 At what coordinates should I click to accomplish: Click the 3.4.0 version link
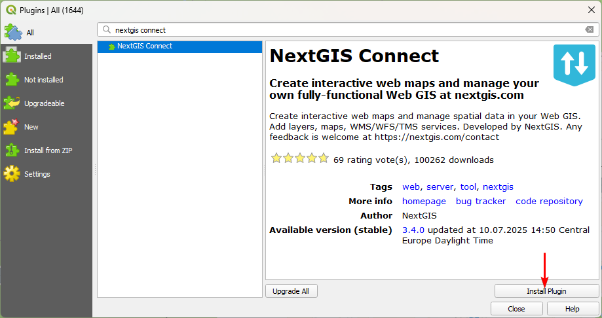point(413,230)
